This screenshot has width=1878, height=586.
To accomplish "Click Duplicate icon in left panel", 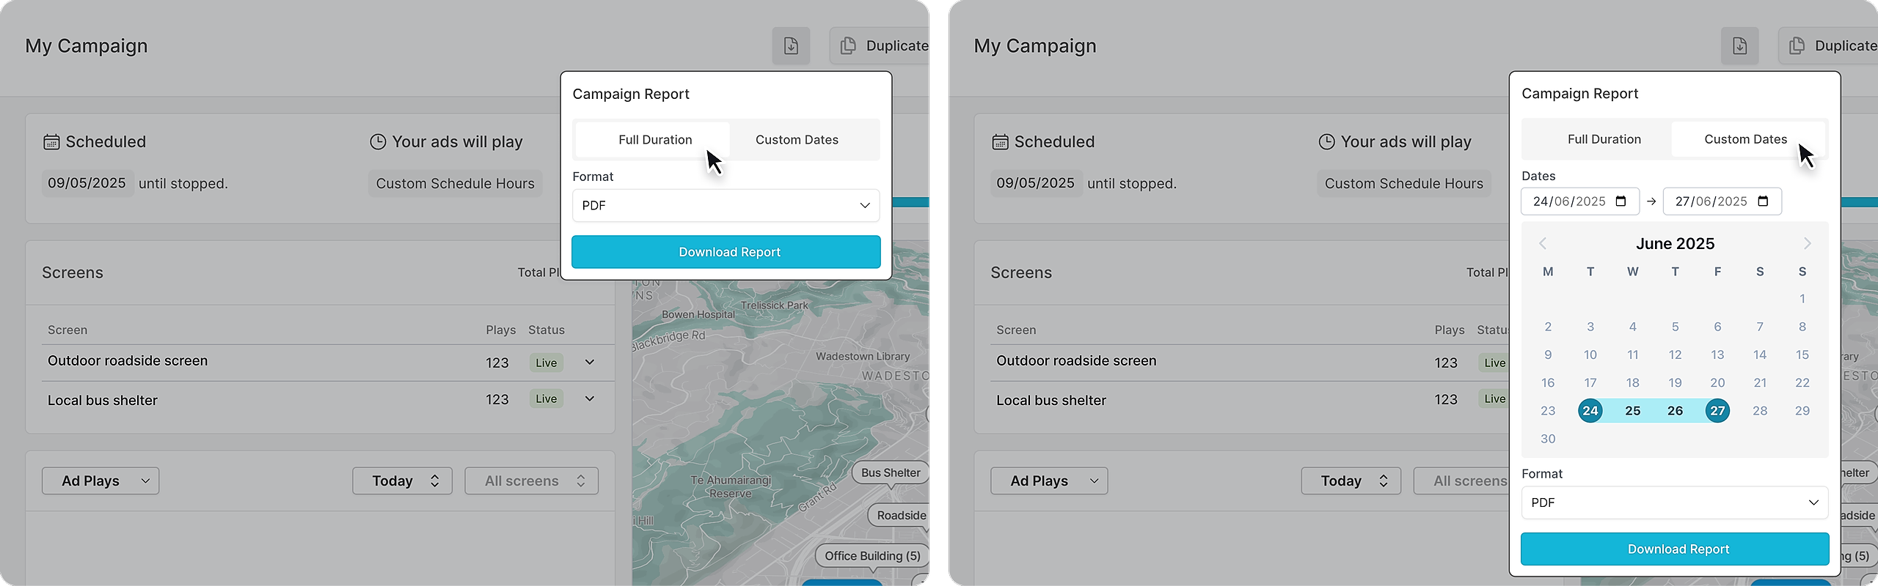I will click(x=848, y=45).
